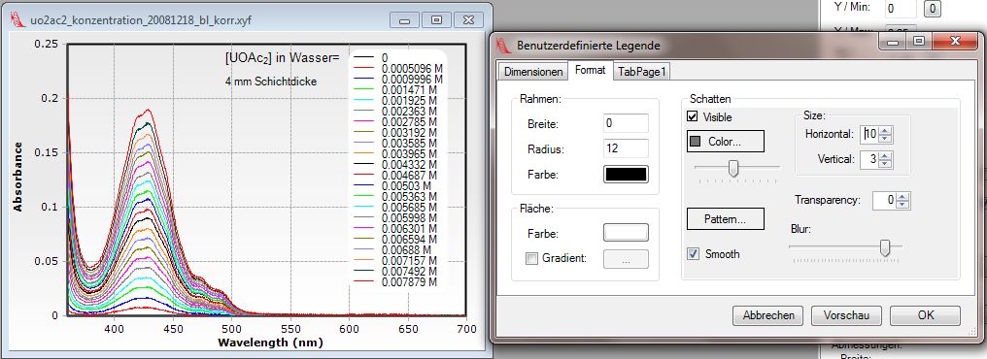Enable the Gradient checkbox
Screen dimensions: 987x359
click(532, 258)
